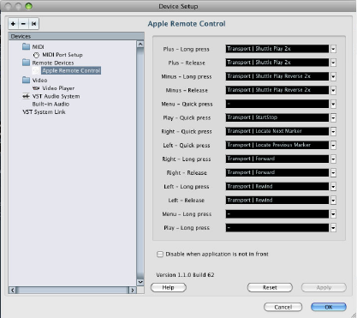Click the Reset button
The height and width of the screenshot is (318, 357).
coord(270,287)
